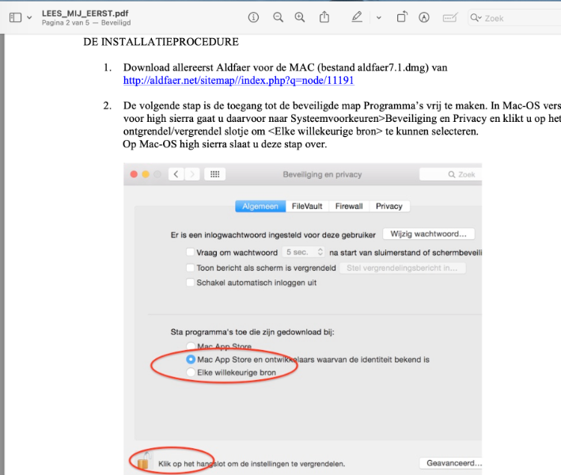
Task: Rotate the page with rotate icon
Action: coord(402,17)
